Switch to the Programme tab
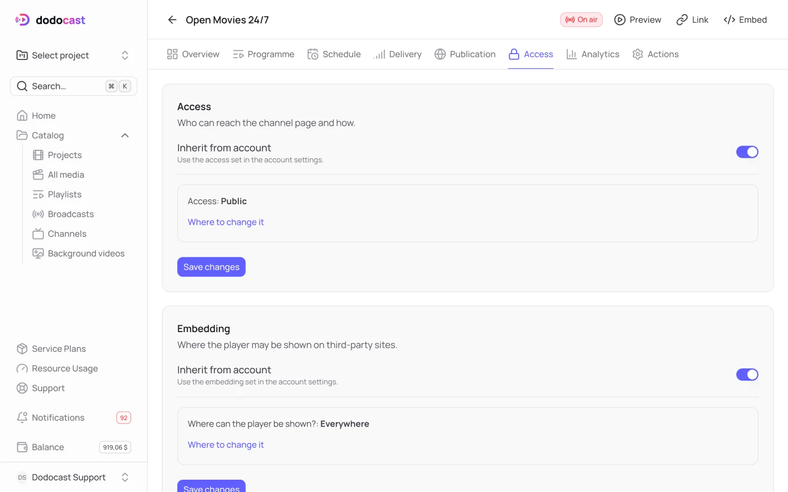This screenshot has height=492, width=788. tap(263, 54)
